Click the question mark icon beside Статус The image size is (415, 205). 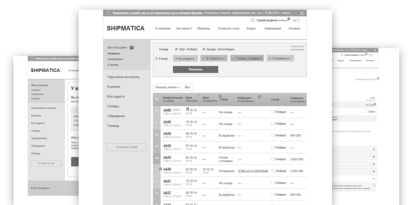[x=156, y=59]
